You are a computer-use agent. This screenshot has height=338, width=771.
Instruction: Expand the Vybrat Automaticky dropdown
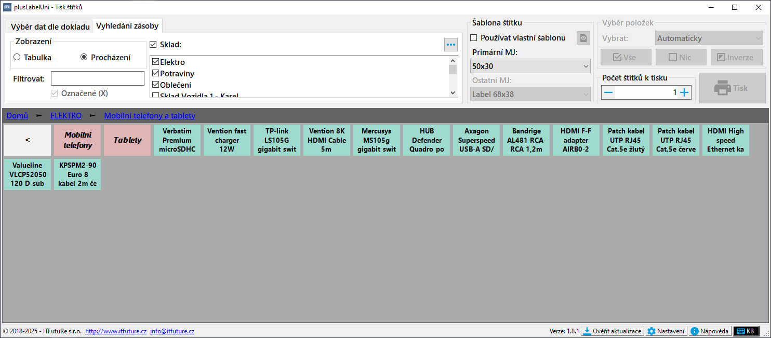pos(709,38)
